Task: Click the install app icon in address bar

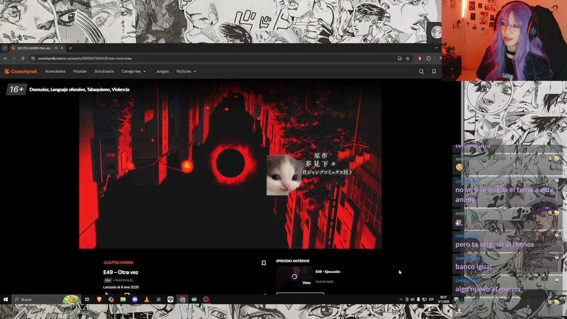Action: [x=400, y=58]
